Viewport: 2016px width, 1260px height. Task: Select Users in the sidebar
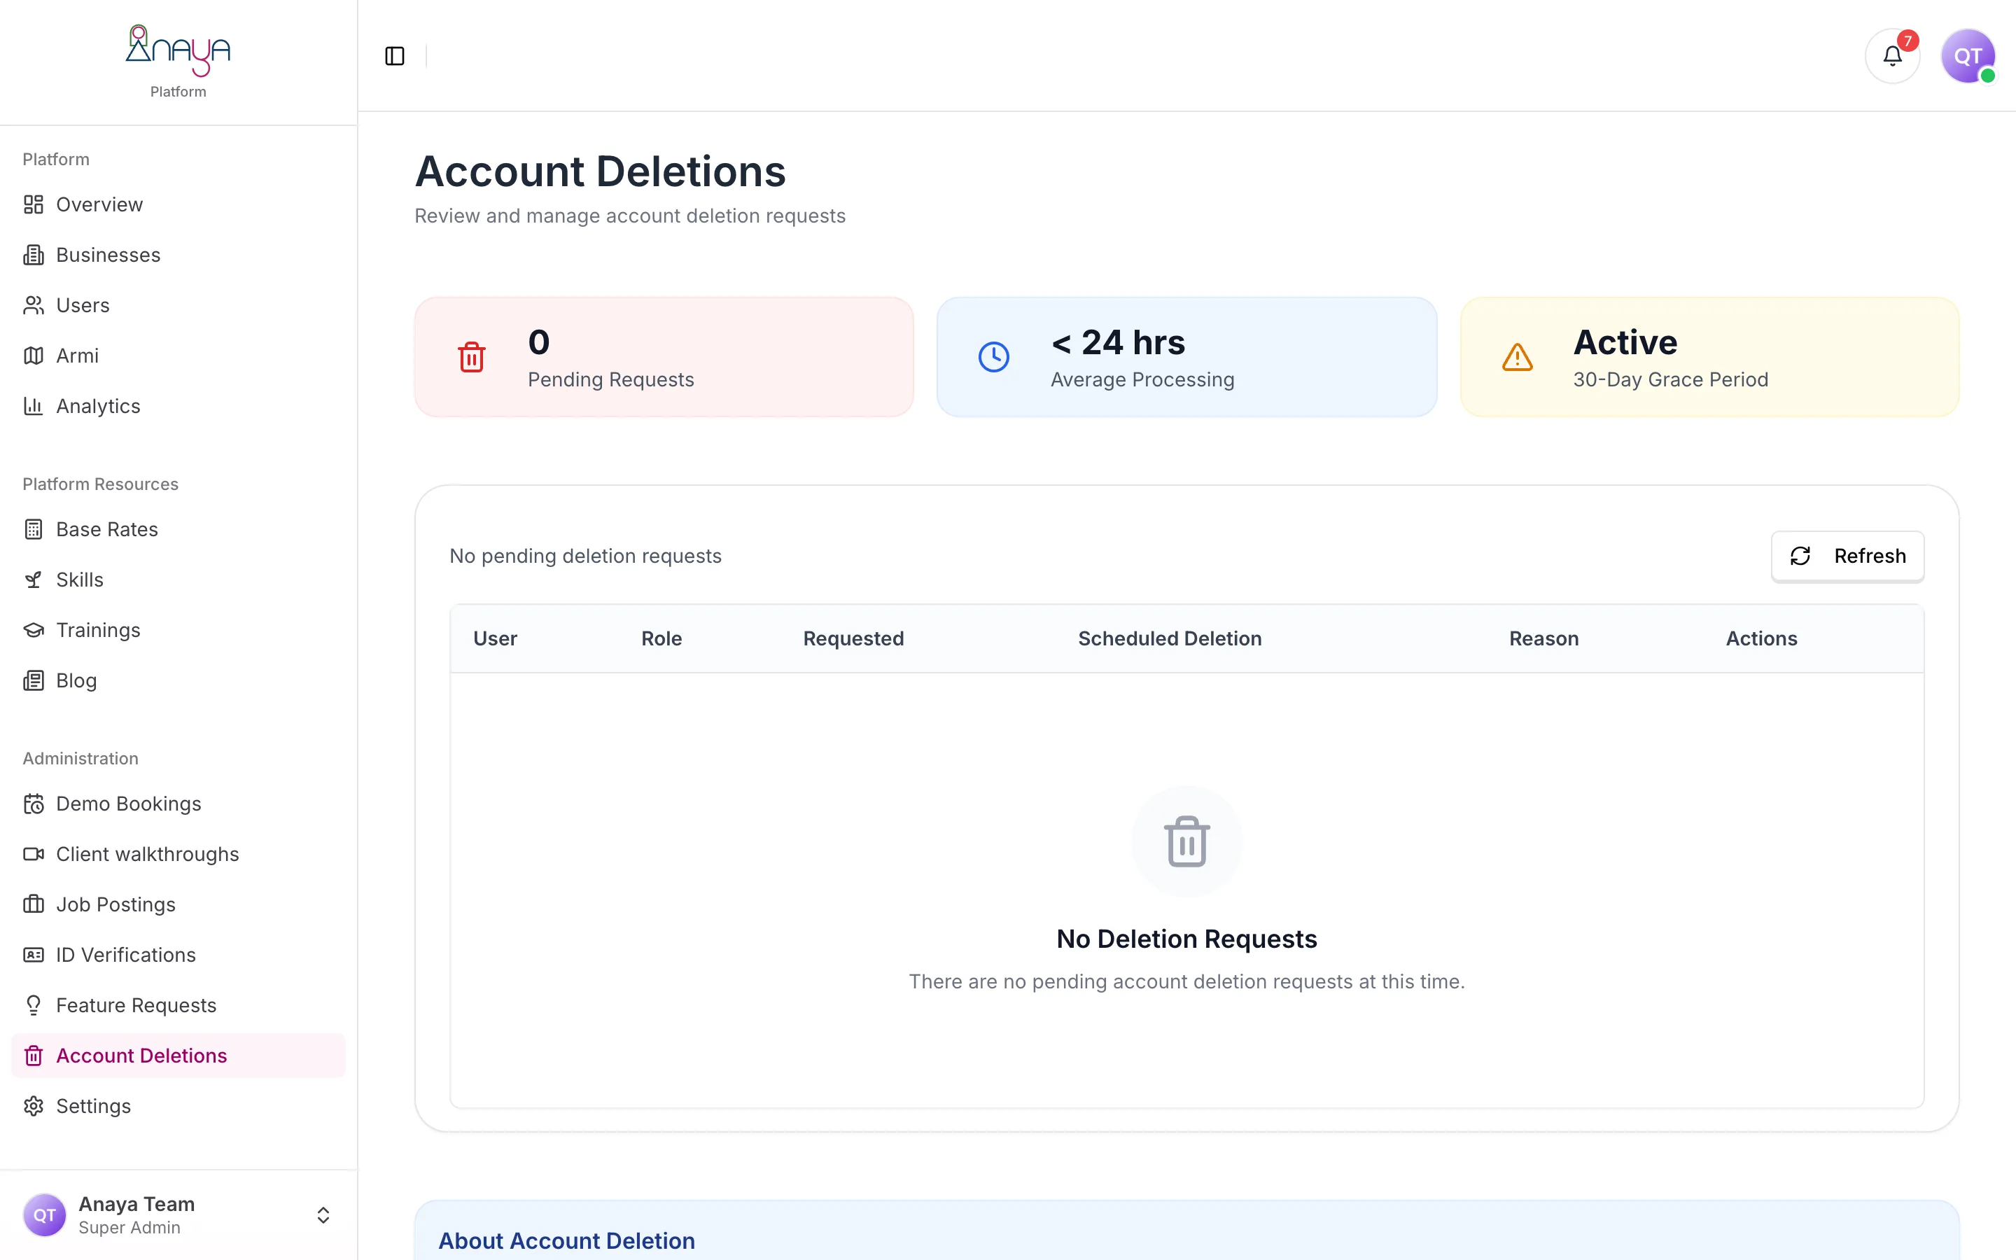tap(178, 305)
